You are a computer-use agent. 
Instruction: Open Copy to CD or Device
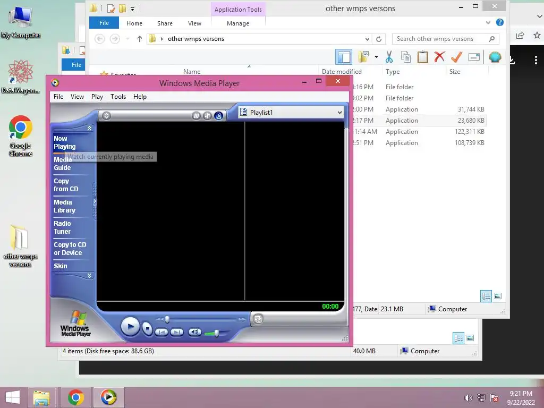coord(70,249)
